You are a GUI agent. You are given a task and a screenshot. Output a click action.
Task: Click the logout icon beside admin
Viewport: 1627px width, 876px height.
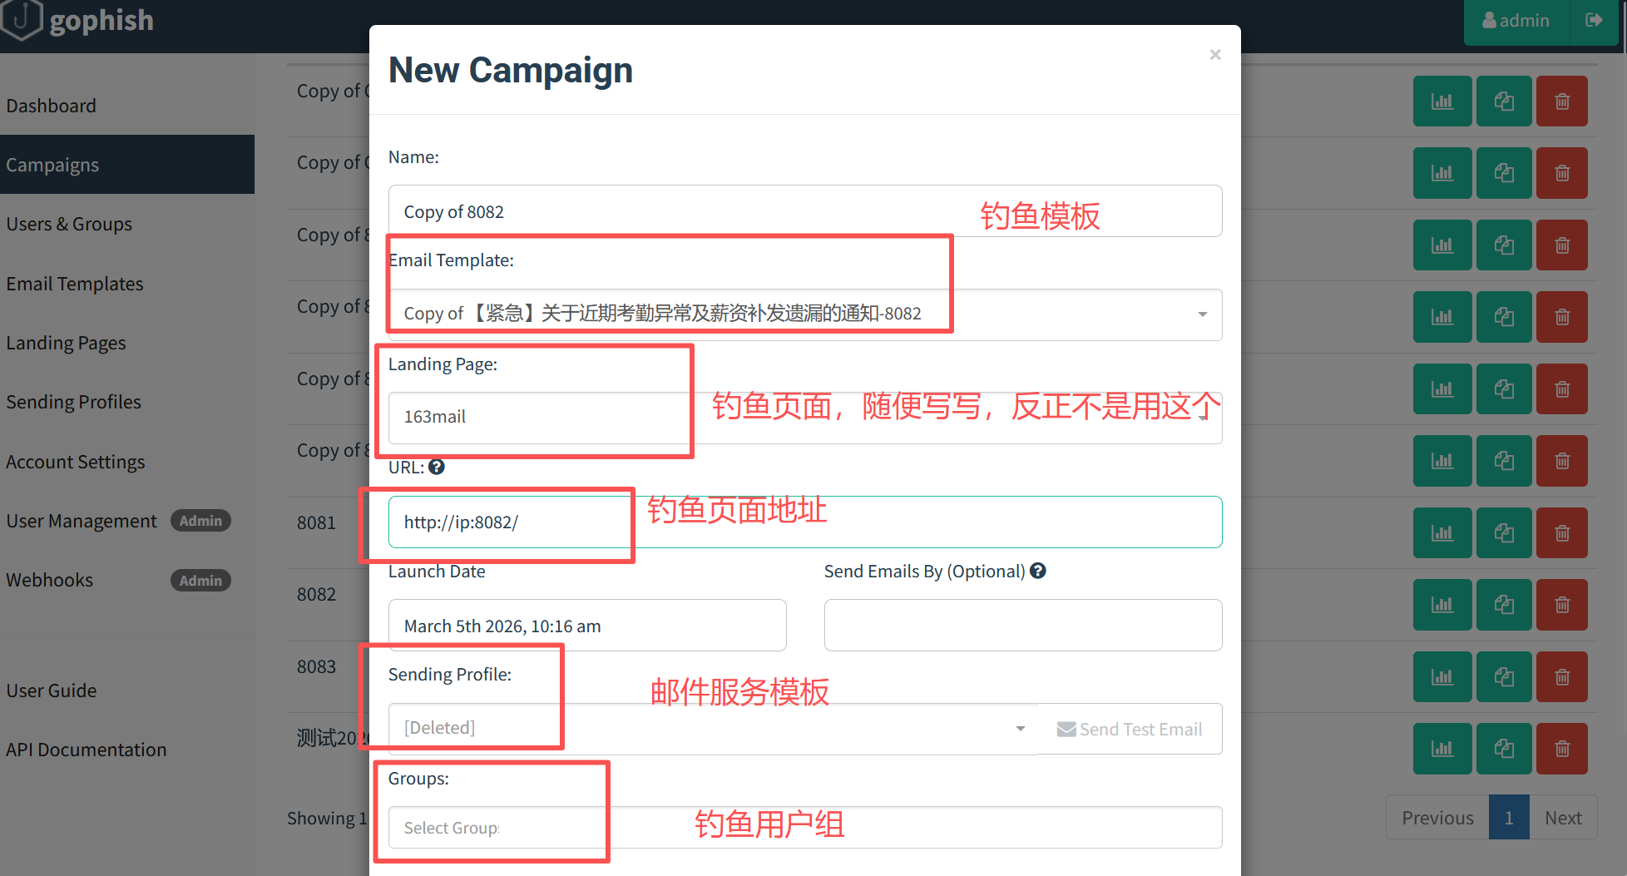[x=1594, y=20]
